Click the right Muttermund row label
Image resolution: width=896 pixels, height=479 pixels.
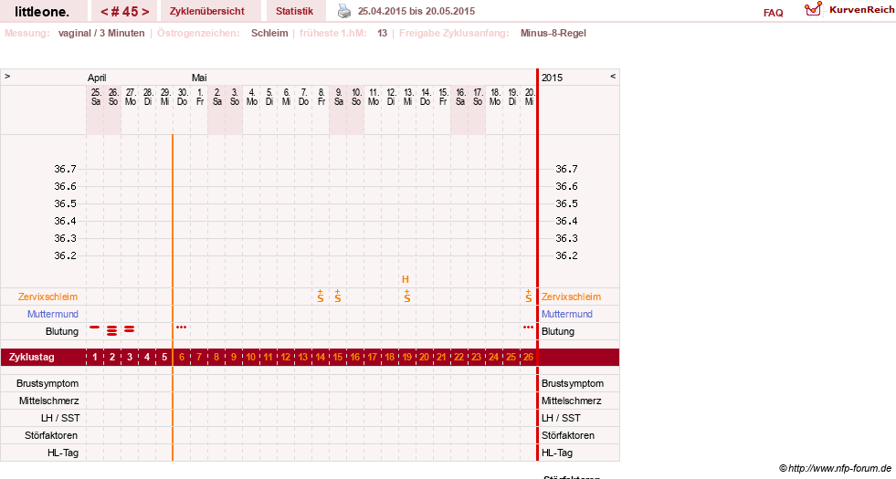(x=567, y=314)
